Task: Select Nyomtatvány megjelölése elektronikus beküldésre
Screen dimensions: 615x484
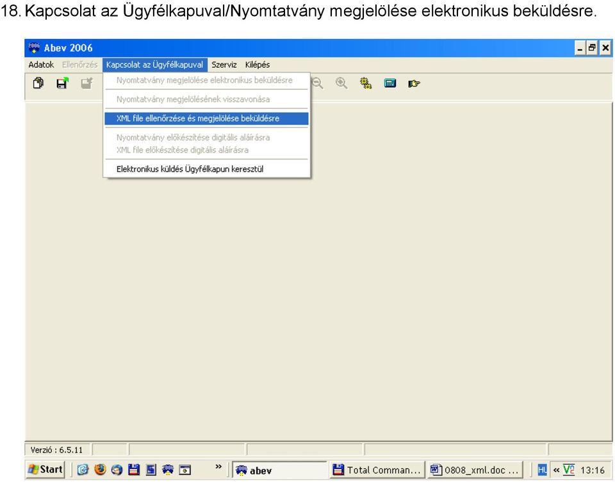Action: [x=206, y=80]
